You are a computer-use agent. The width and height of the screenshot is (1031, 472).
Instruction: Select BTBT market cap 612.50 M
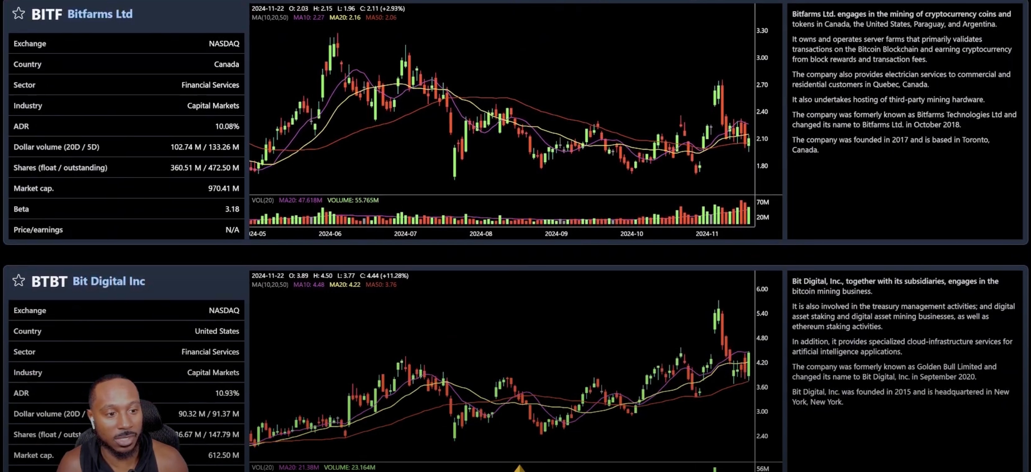pyautogui.click(x=223, y=455)
